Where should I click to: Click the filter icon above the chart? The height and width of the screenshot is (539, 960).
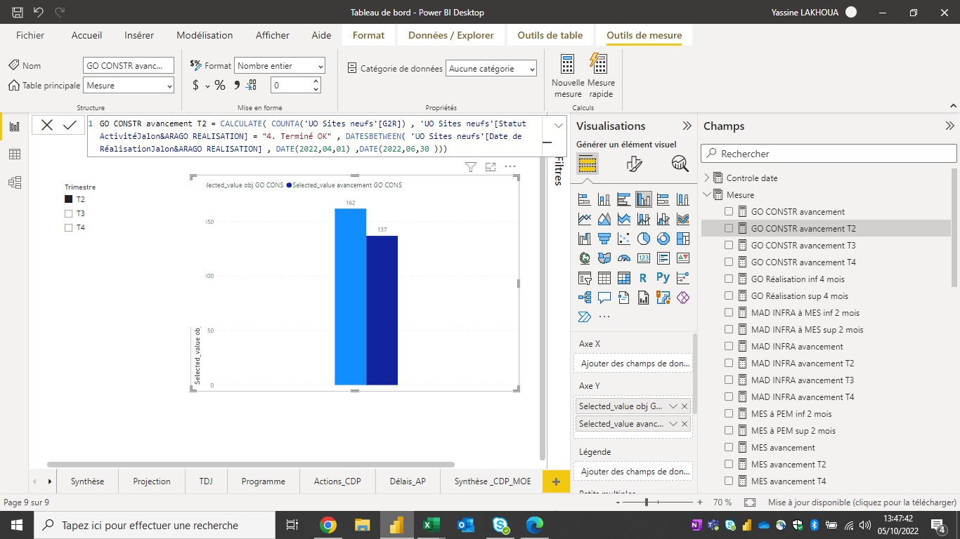point(471,167)
